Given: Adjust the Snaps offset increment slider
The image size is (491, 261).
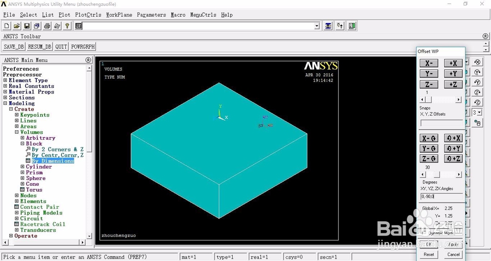Looking at the screenshot, I should [x=440, y=100].
